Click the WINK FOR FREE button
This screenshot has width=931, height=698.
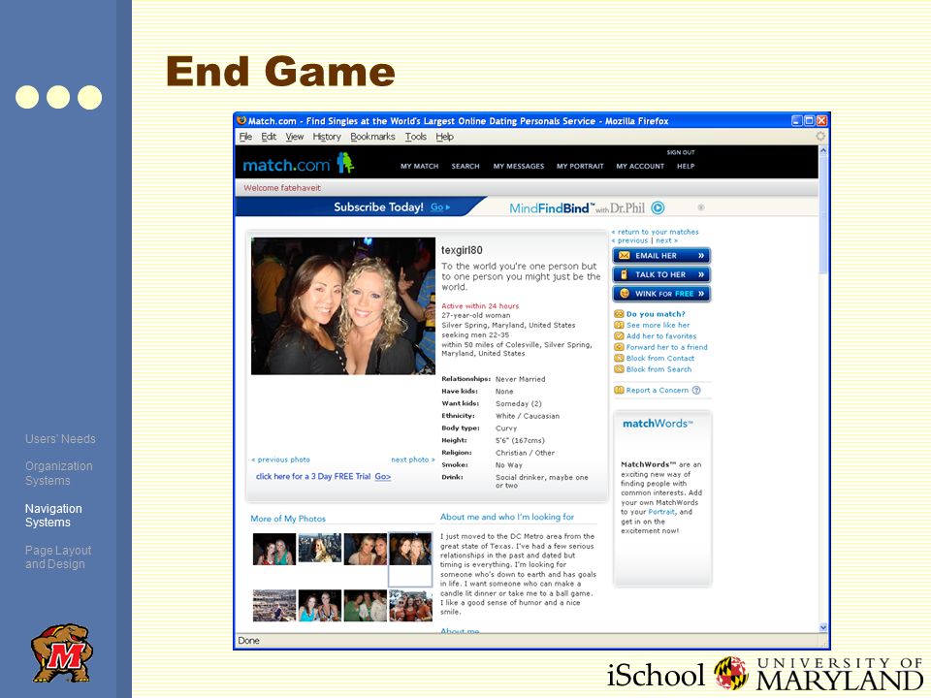661,294
